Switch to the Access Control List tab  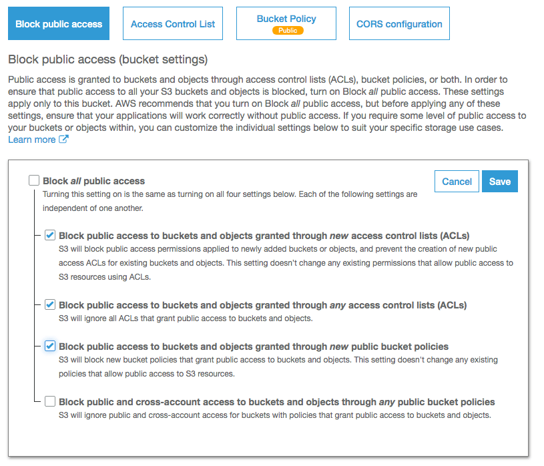[173, 23]
